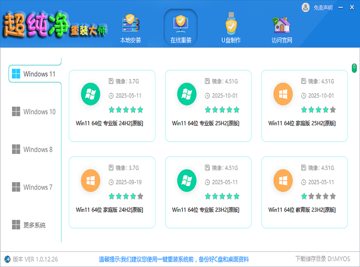Click the green icon for Win11 专业版 23H2
360x267 pixels.
187,181
